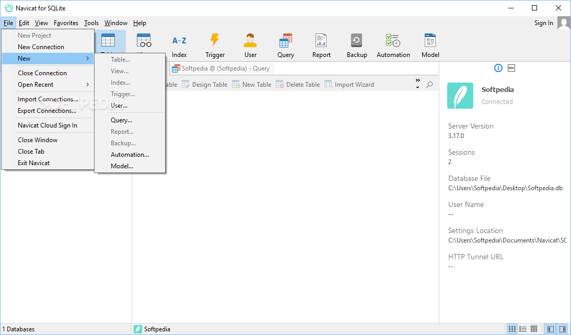
Task: Click New Table in object toolbar
Action: (x=252, y=85)
